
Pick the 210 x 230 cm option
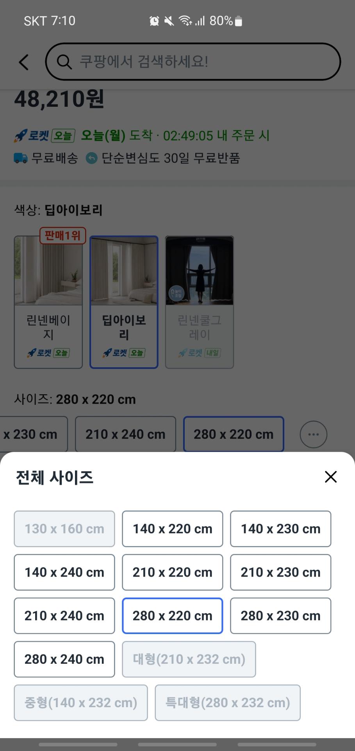click(280, 572)
